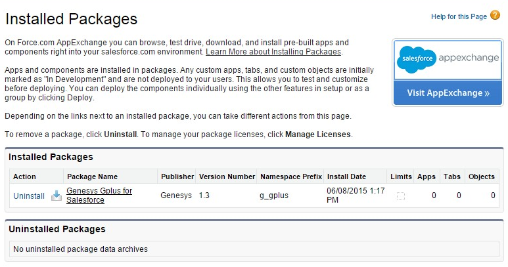
Task: Click the Installed Packages table section heading
Action: point(51,157)
